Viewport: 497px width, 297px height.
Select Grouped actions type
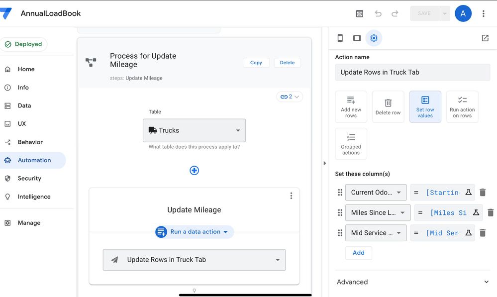coord(351,144)
